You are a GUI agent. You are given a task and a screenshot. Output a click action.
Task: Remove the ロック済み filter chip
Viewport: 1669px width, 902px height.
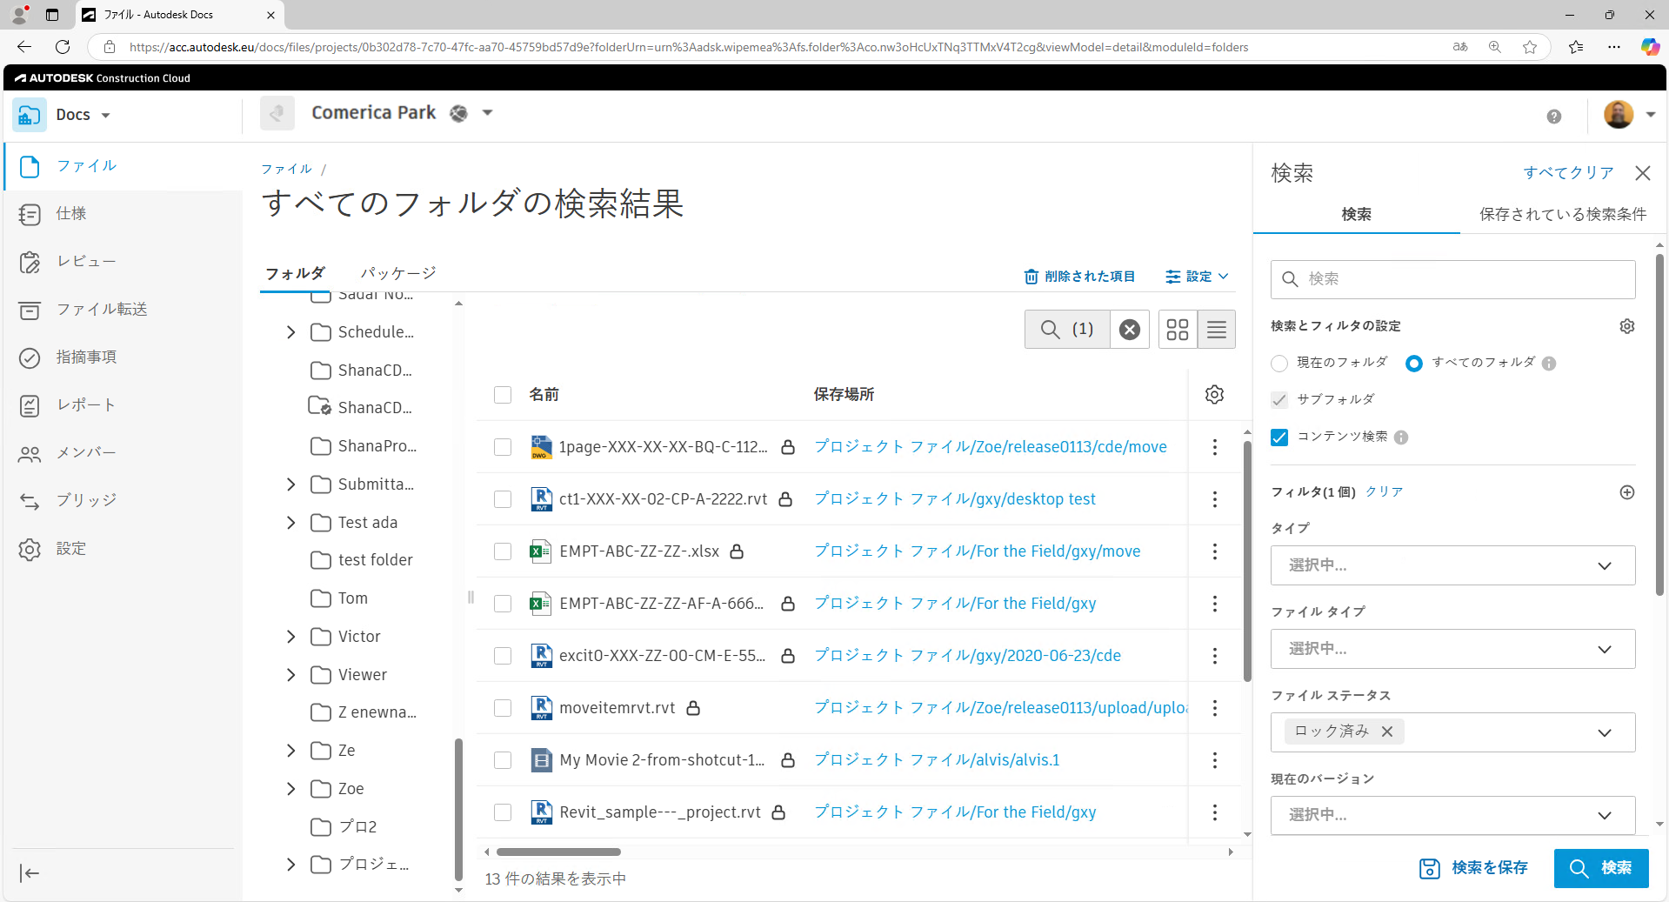1387,732
